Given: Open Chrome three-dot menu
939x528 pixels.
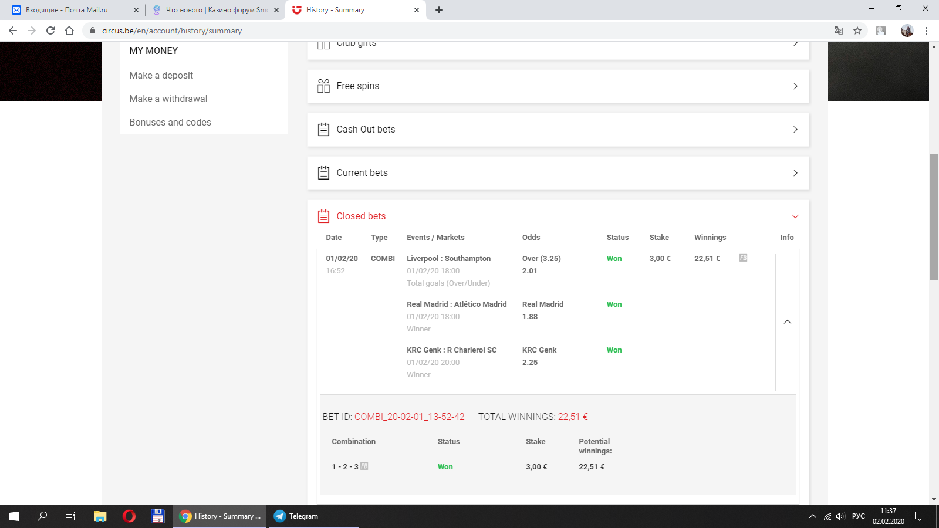Looking at the screenshot, I should (x=927, y=31).
